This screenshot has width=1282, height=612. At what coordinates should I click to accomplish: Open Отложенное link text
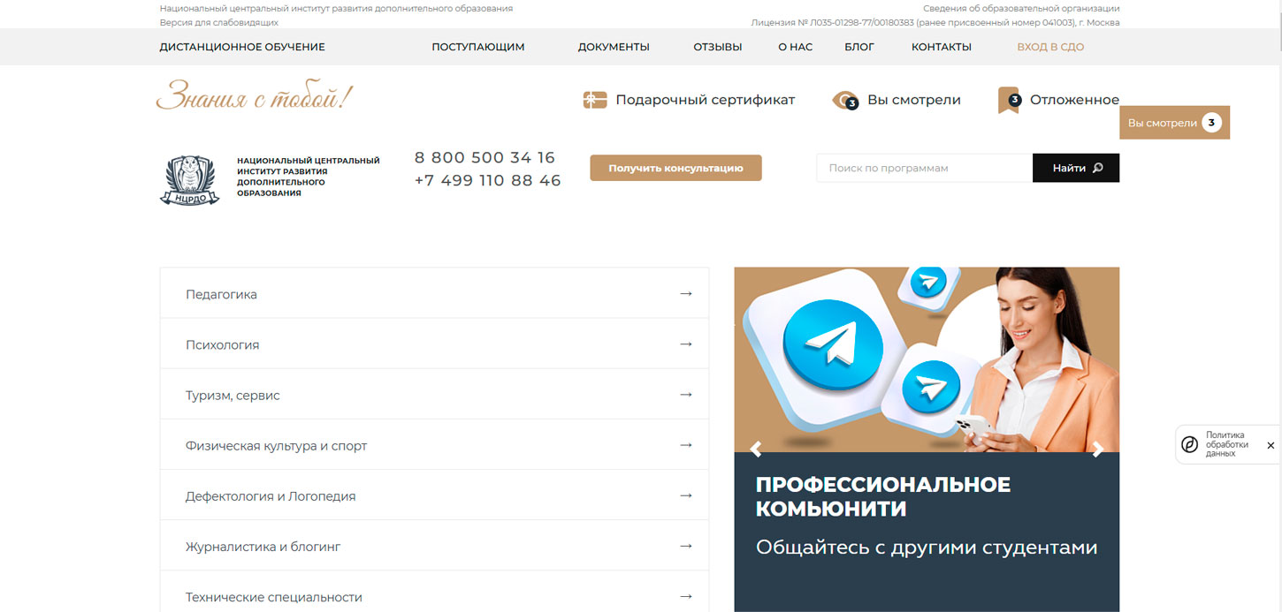(x=1074, y=100)
